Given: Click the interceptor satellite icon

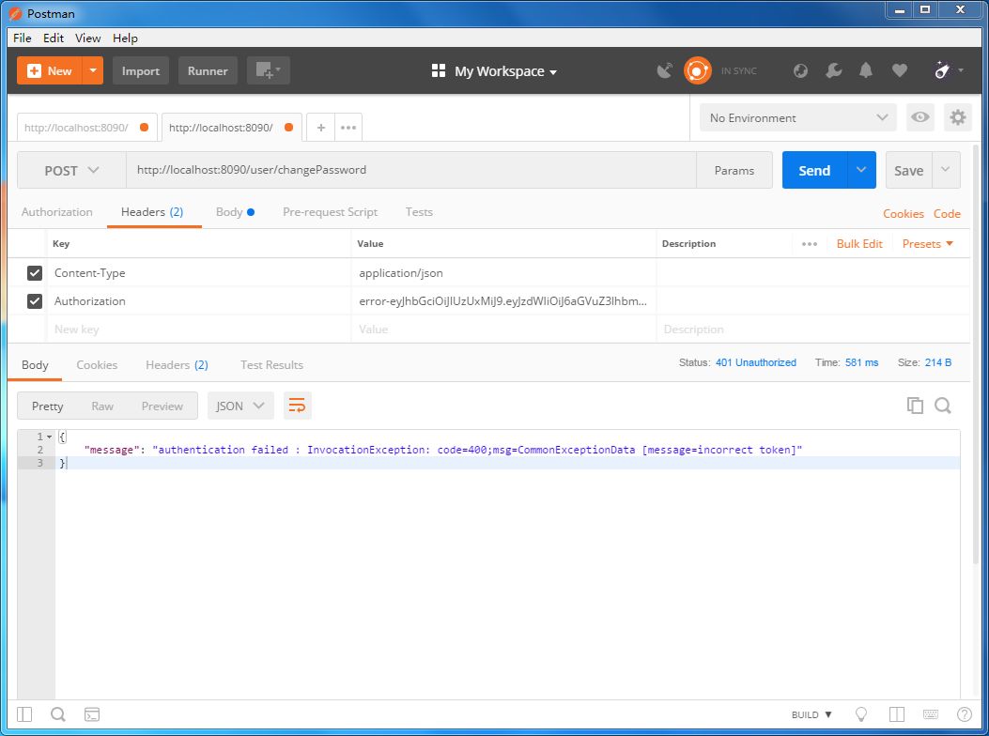Looking at the screenshot, I should (x=664, y=70).
